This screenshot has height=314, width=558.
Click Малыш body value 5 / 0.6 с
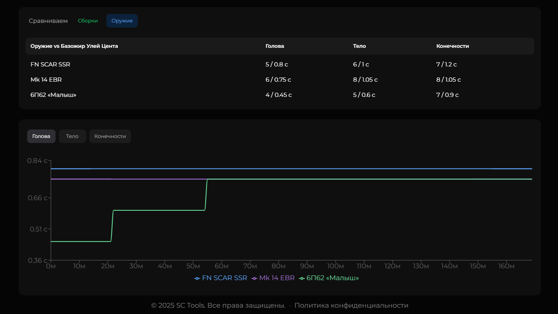coord(364,95)
